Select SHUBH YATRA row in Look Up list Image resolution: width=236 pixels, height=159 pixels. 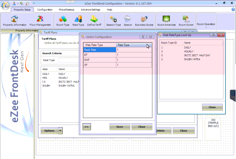coord(191,59)
